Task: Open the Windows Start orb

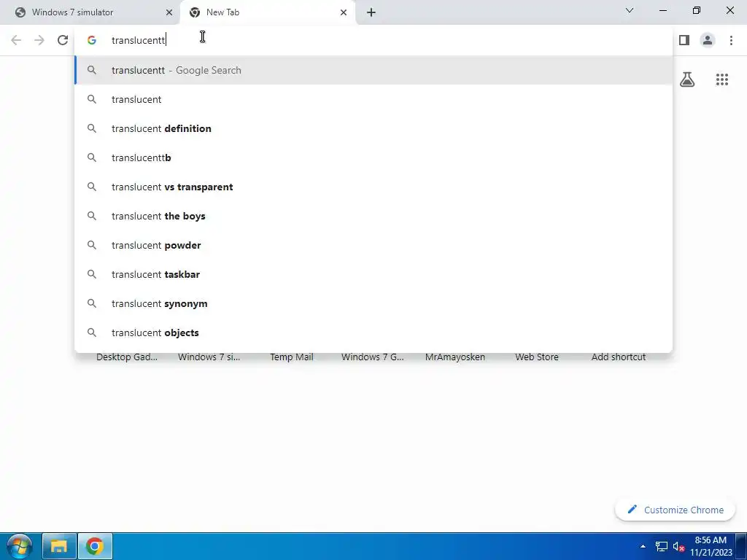Action: [x=20, y=546]
